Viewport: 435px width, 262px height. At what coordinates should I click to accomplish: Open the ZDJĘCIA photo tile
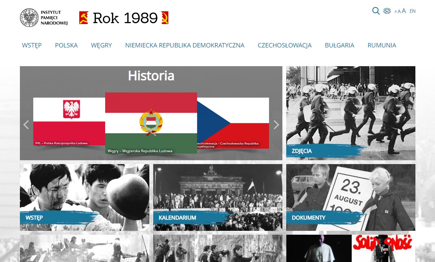tap(351, 113)
